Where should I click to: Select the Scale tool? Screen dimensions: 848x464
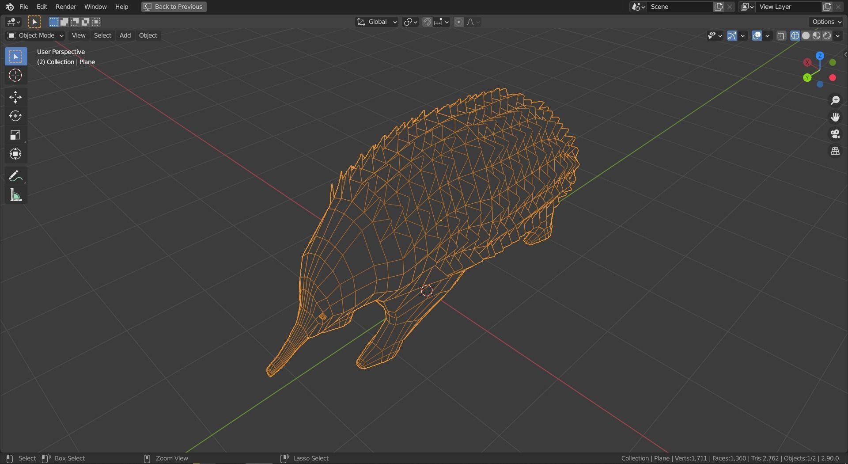coord(16,135)
